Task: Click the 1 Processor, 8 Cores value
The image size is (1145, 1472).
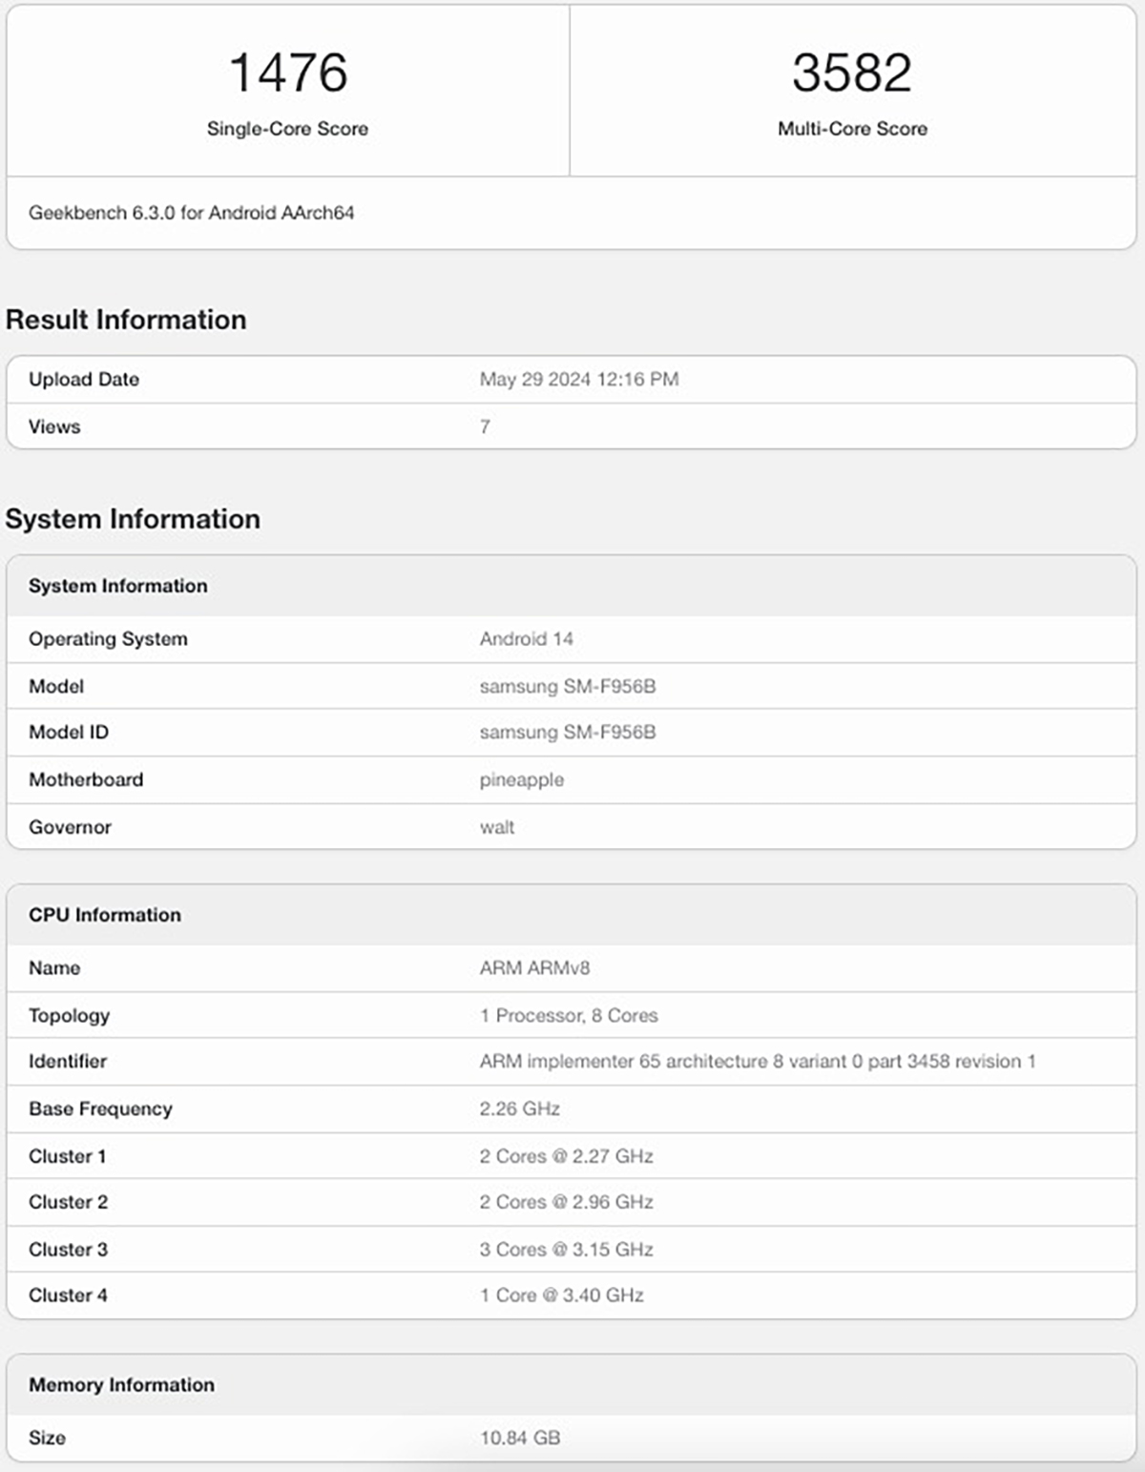Action: [569, 1016]
